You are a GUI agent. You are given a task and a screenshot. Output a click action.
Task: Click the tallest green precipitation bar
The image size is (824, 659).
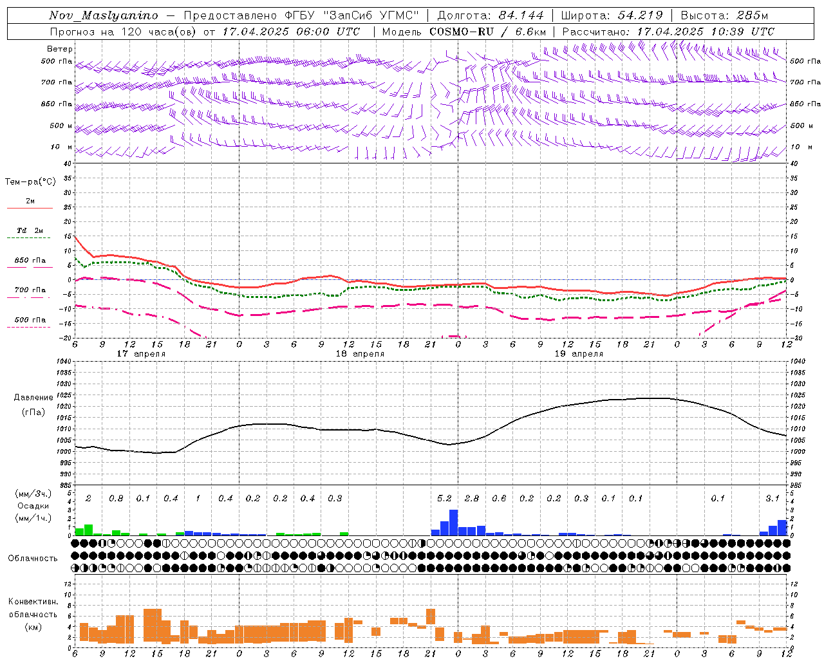pyautogui.click(x=89, y=530)
